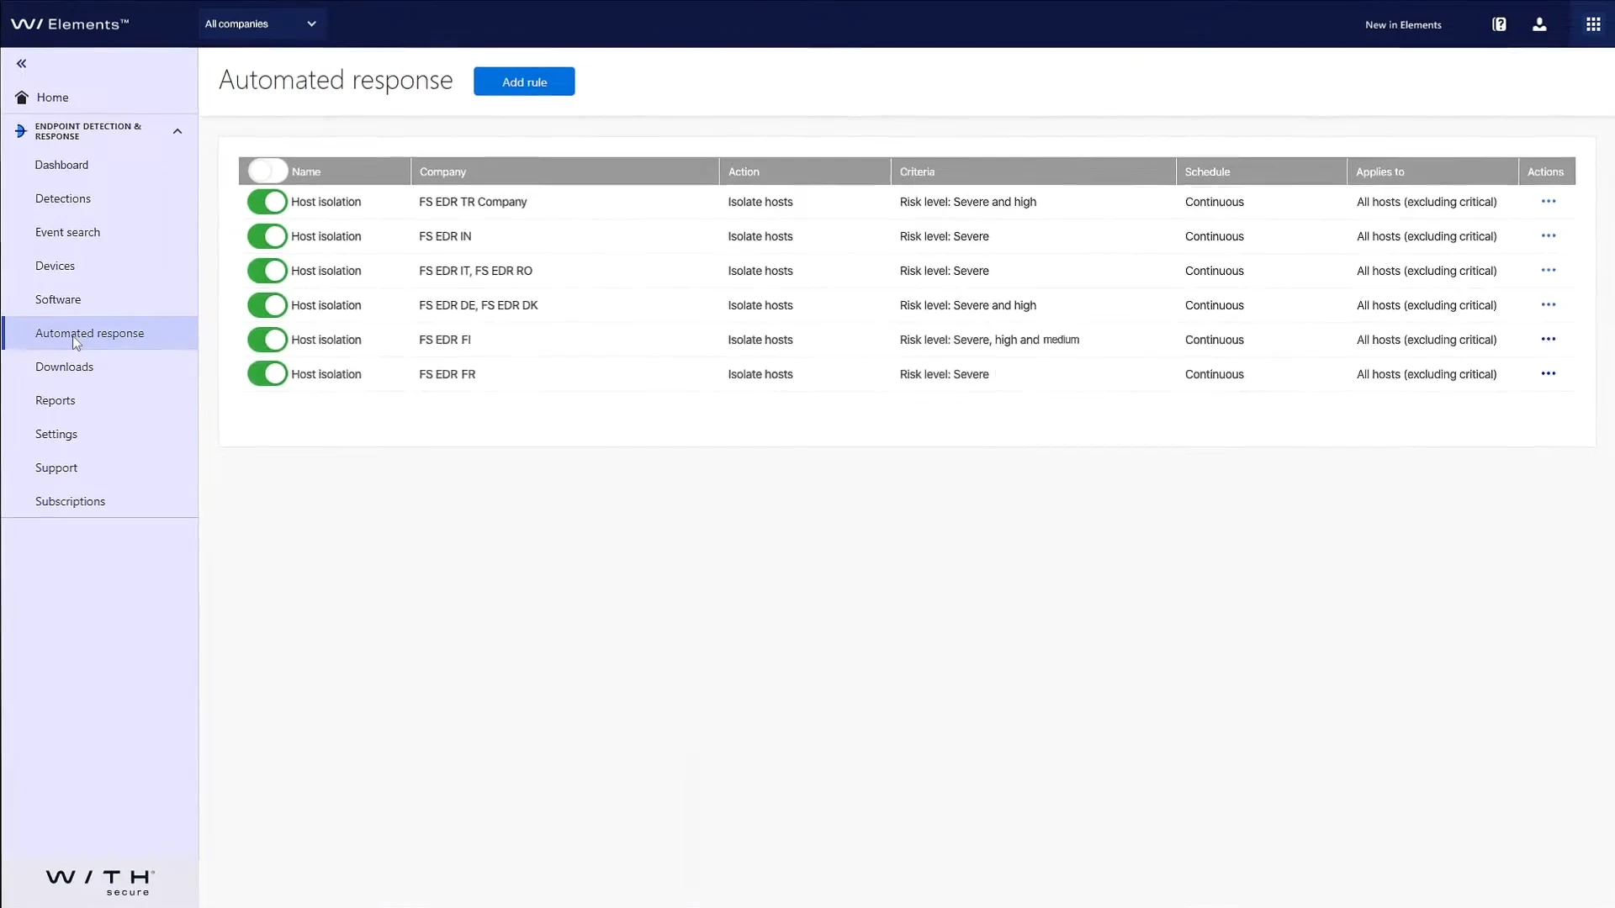Click Risk level criteria in FS EDR TR Company row
1615x908 pixels.
click(x=967, y=202)
